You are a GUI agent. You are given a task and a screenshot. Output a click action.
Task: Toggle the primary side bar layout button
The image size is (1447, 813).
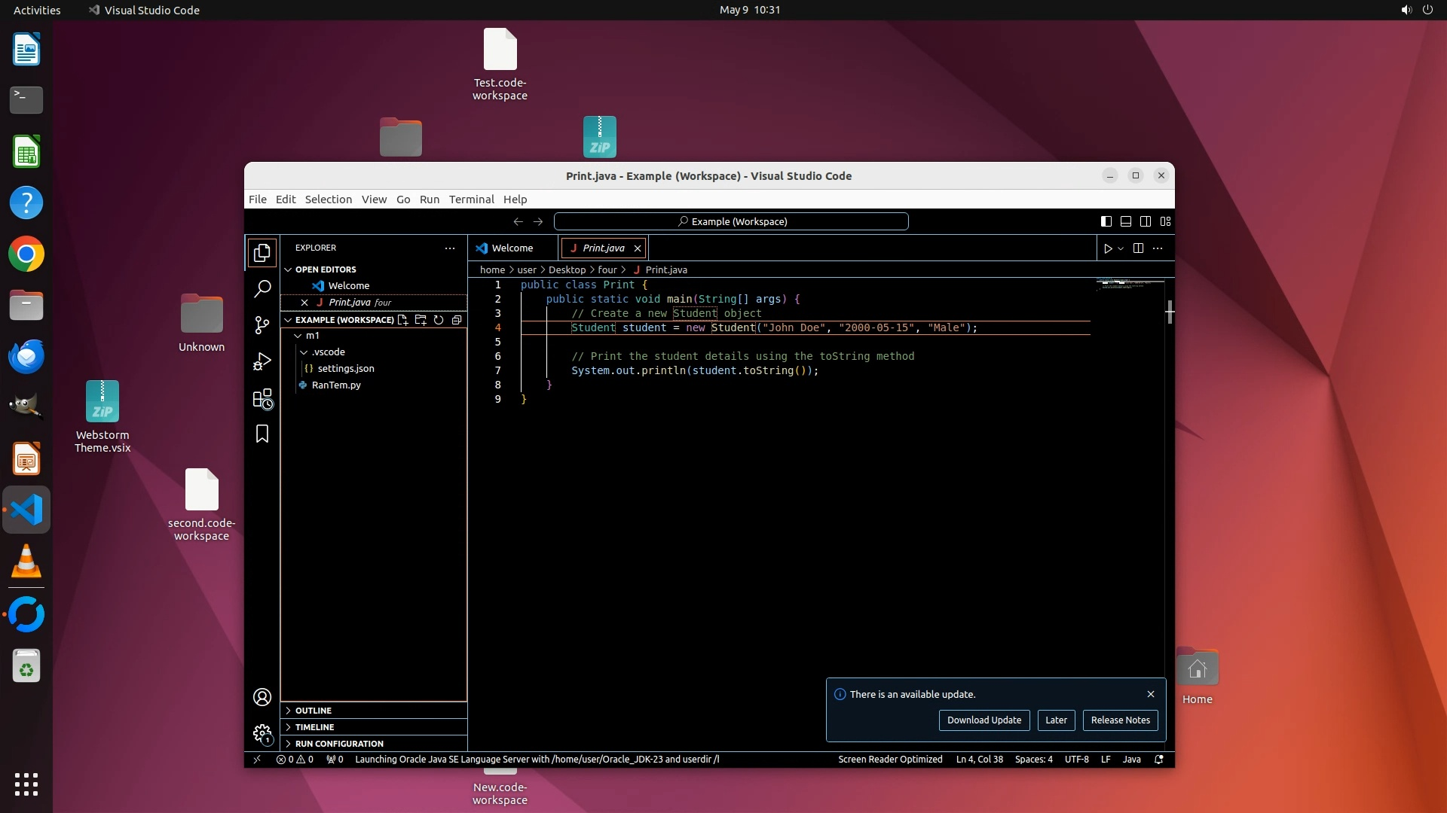point(1106,221)
